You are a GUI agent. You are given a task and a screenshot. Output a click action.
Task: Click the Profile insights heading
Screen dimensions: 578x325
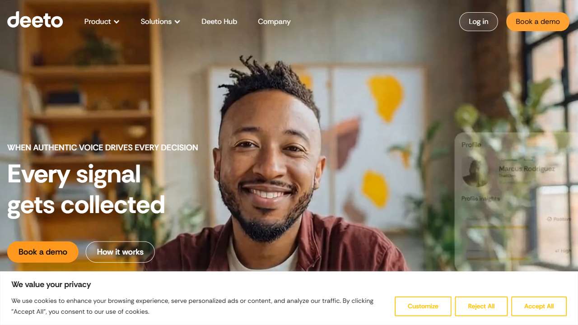point(480,199)
